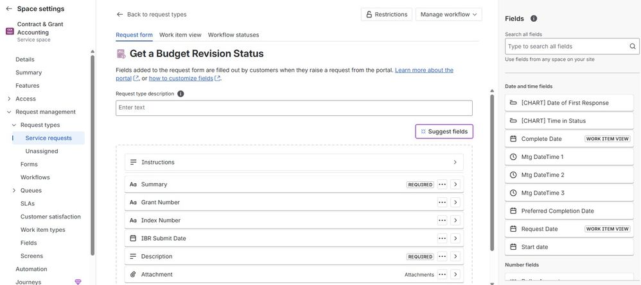641x285 pixels.
Task: Click the back arrow beside Space settings
Action: tap(9, 8)
